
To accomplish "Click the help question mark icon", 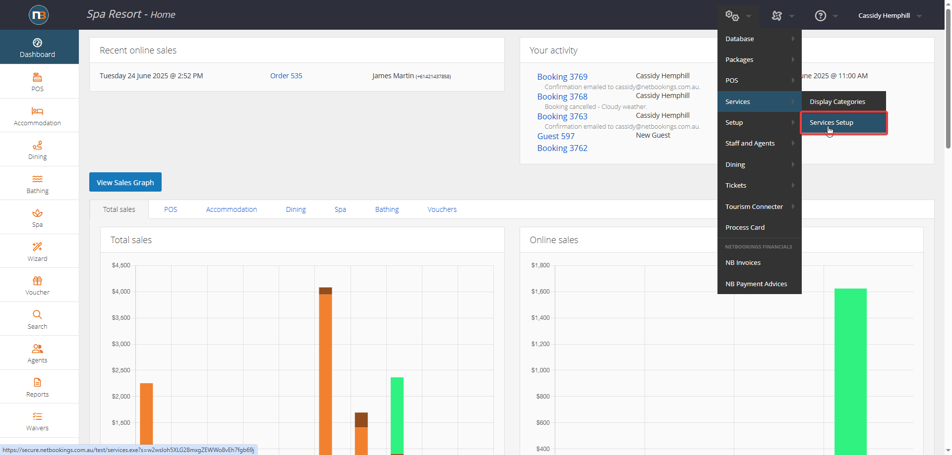I will [x=821, y=16].
